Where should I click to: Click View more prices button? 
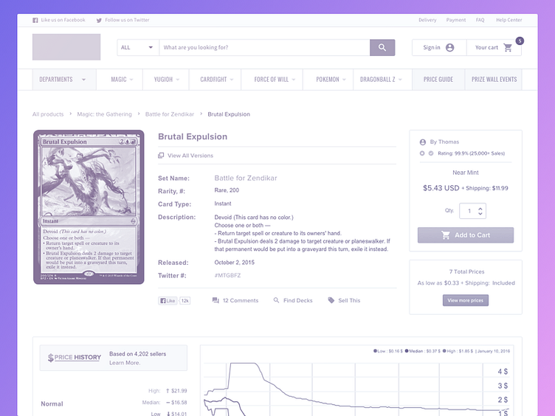coord(466,300)
